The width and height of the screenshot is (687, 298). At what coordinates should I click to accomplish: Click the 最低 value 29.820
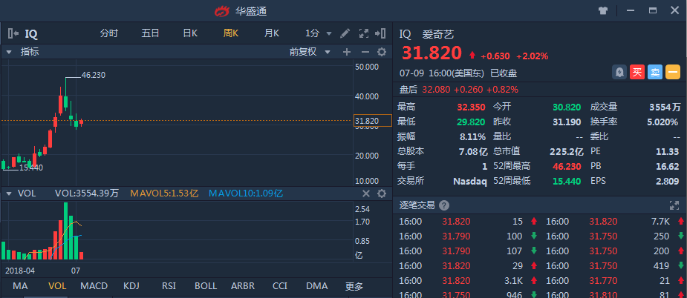point(471,122)
